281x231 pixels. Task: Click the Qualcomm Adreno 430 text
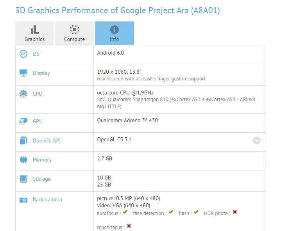coord(127,120)
